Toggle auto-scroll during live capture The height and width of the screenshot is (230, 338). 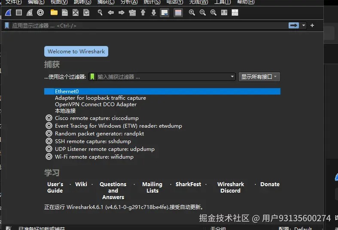pyautogui.click(x=164, y=13)
